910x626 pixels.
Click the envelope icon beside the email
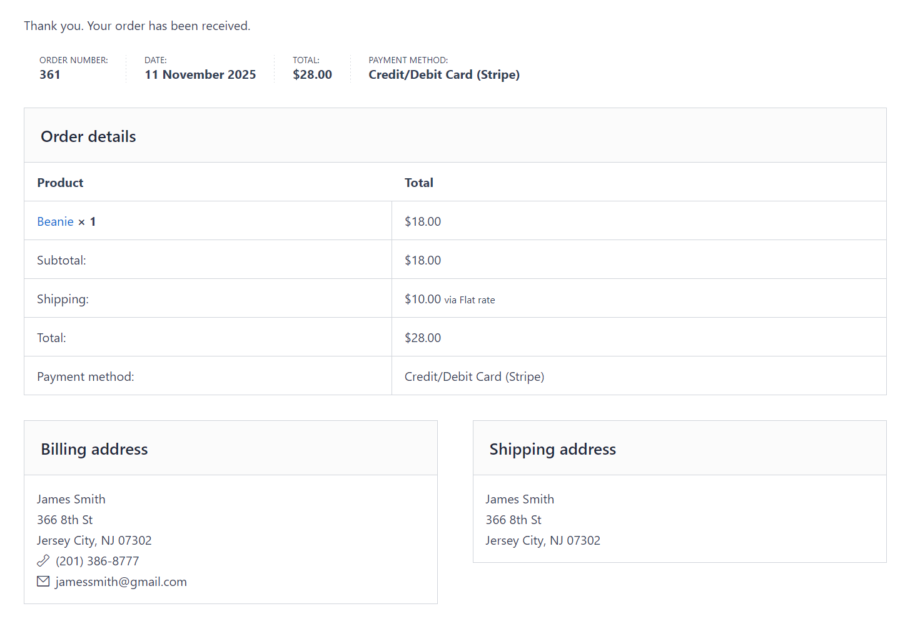click(43, 582)
